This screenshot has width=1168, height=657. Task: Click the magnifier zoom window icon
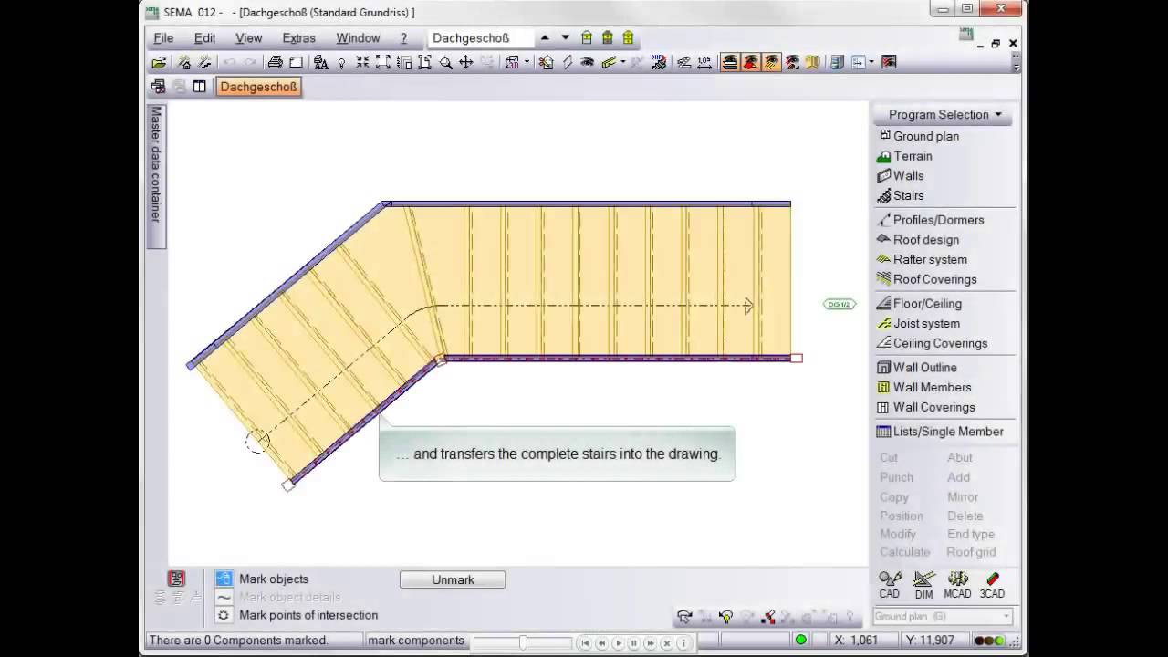[x=445, y=63]
